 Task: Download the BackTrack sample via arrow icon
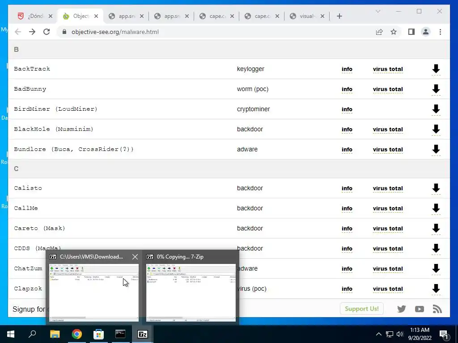436,69
